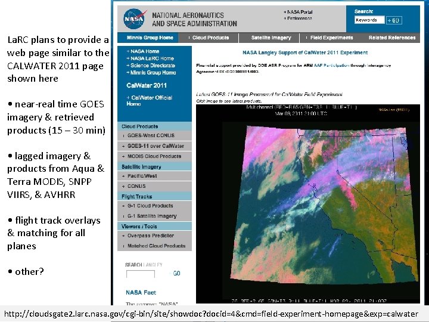Viewport: 429px width, 322px height.
Task: Open the AAF Participation link
Action: [x=331, y=66]
